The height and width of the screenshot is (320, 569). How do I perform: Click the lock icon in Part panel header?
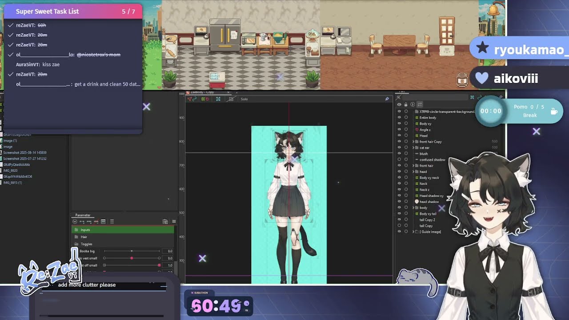pos(406,104)
